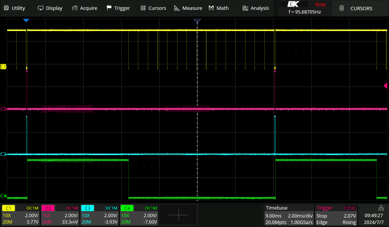The image size is (389, 227).
Task: Toggle the C1 channel label box
Action: click(8, 208)
